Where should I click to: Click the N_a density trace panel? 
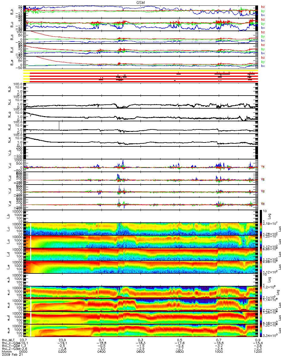pos(141,115)
